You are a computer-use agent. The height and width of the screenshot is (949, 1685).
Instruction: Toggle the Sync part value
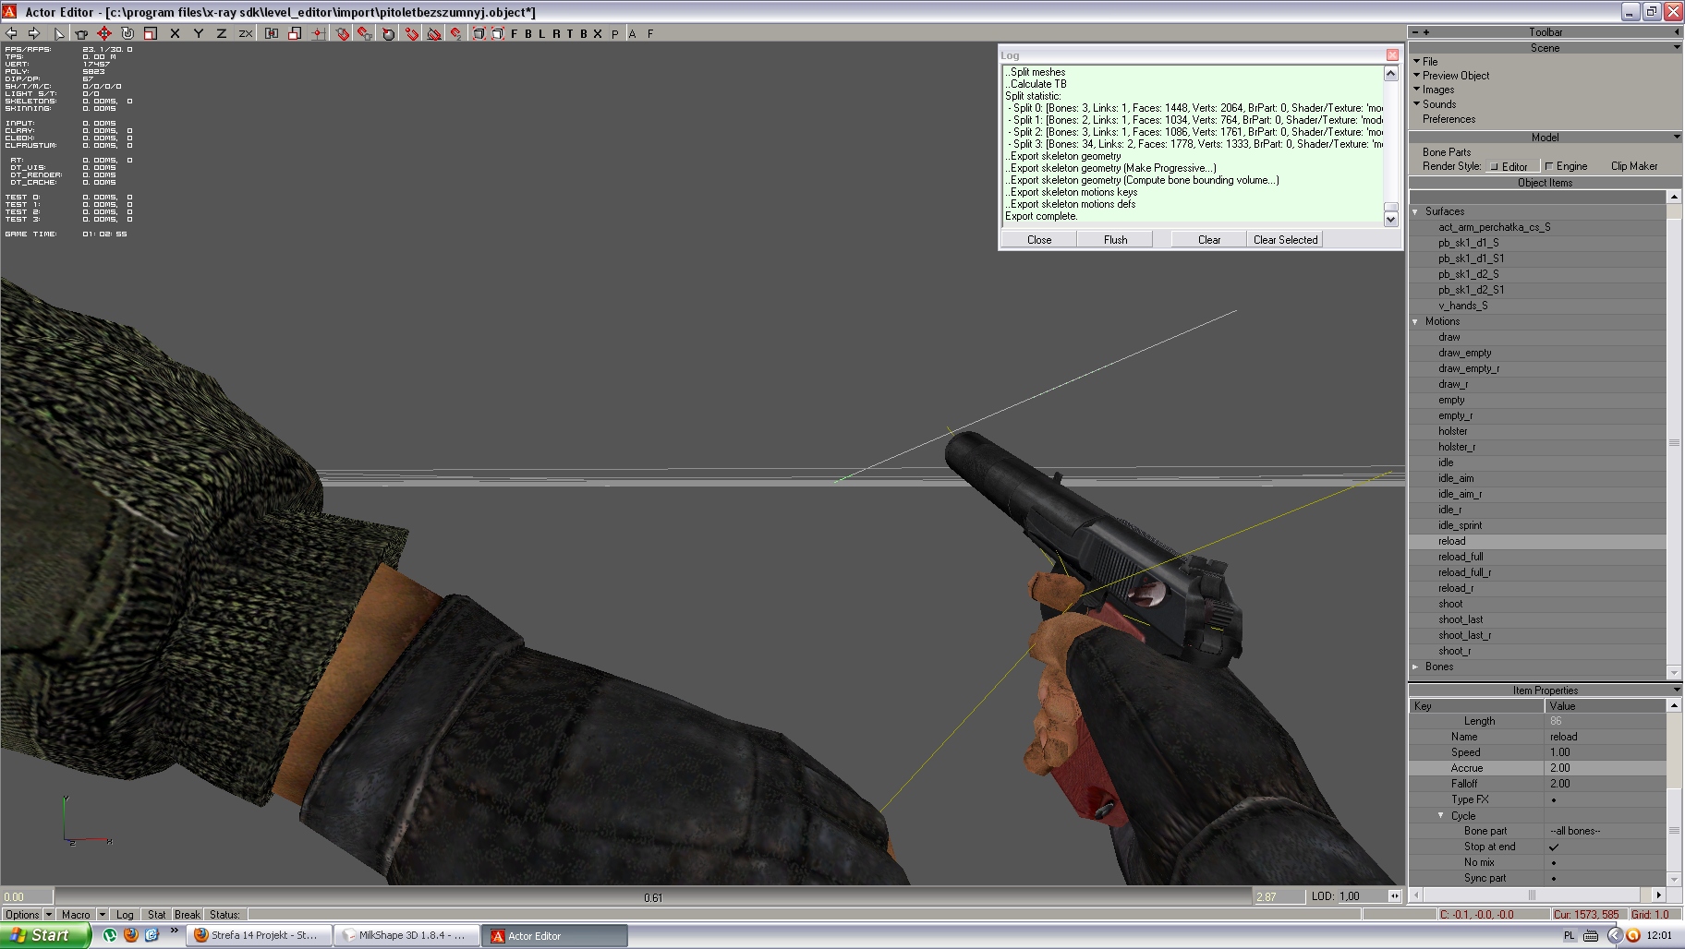[x=1554, y=878]
